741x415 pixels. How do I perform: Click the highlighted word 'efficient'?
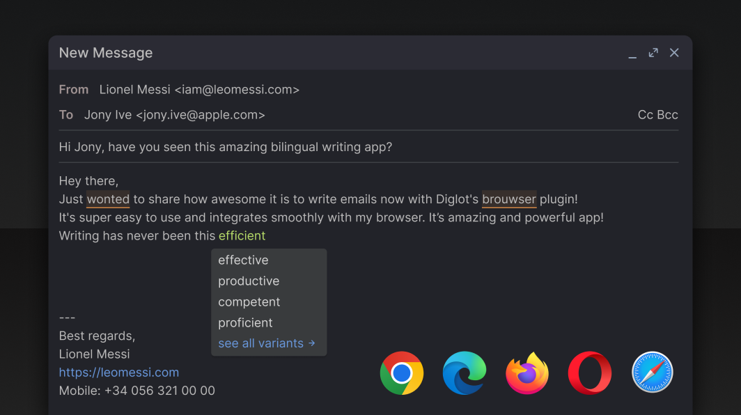242,235
